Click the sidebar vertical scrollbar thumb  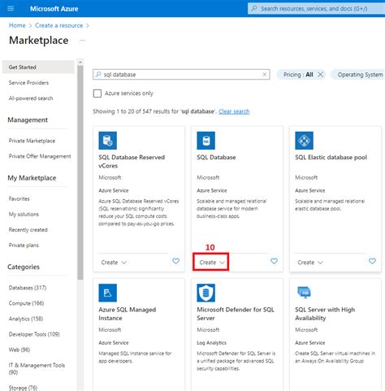point(80,172)
